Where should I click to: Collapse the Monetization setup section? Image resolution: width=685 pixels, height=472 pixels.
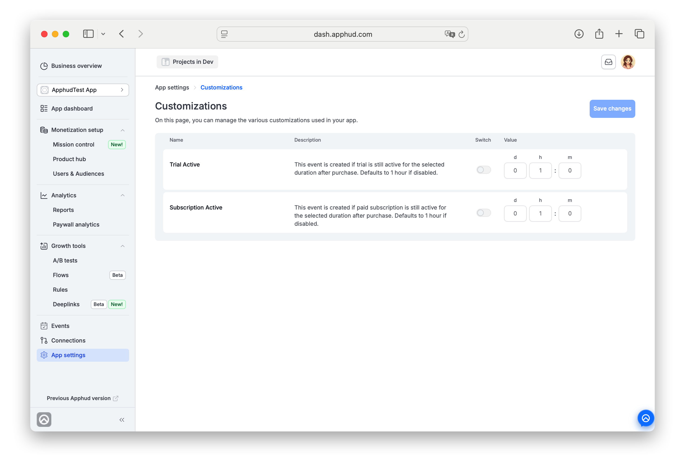(122, 130)
